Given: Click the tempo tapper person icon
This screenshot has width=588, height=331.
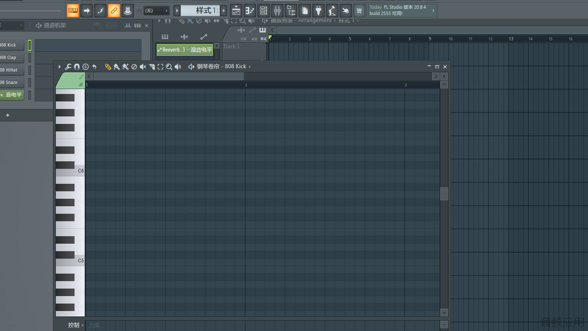Looking at the screenshot, I should click(332, 11).
